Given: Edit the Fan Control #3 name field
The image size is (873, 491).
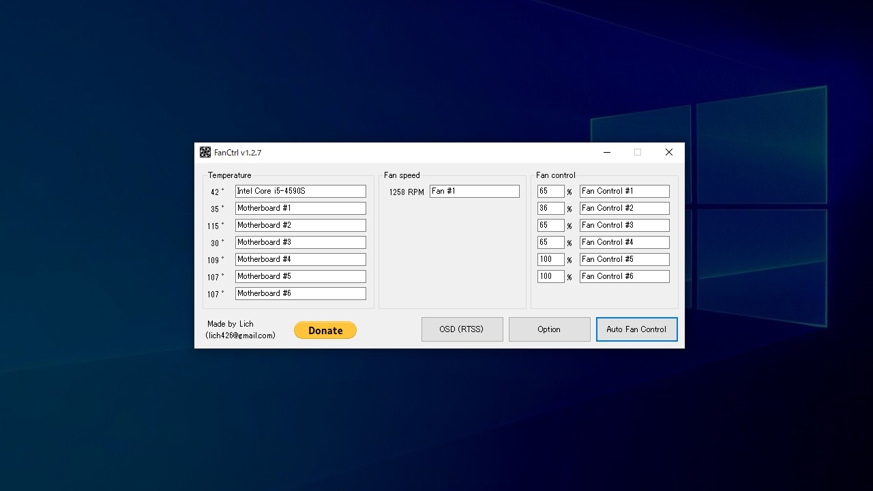Looking at the screenshot, I should coord(625,226).
